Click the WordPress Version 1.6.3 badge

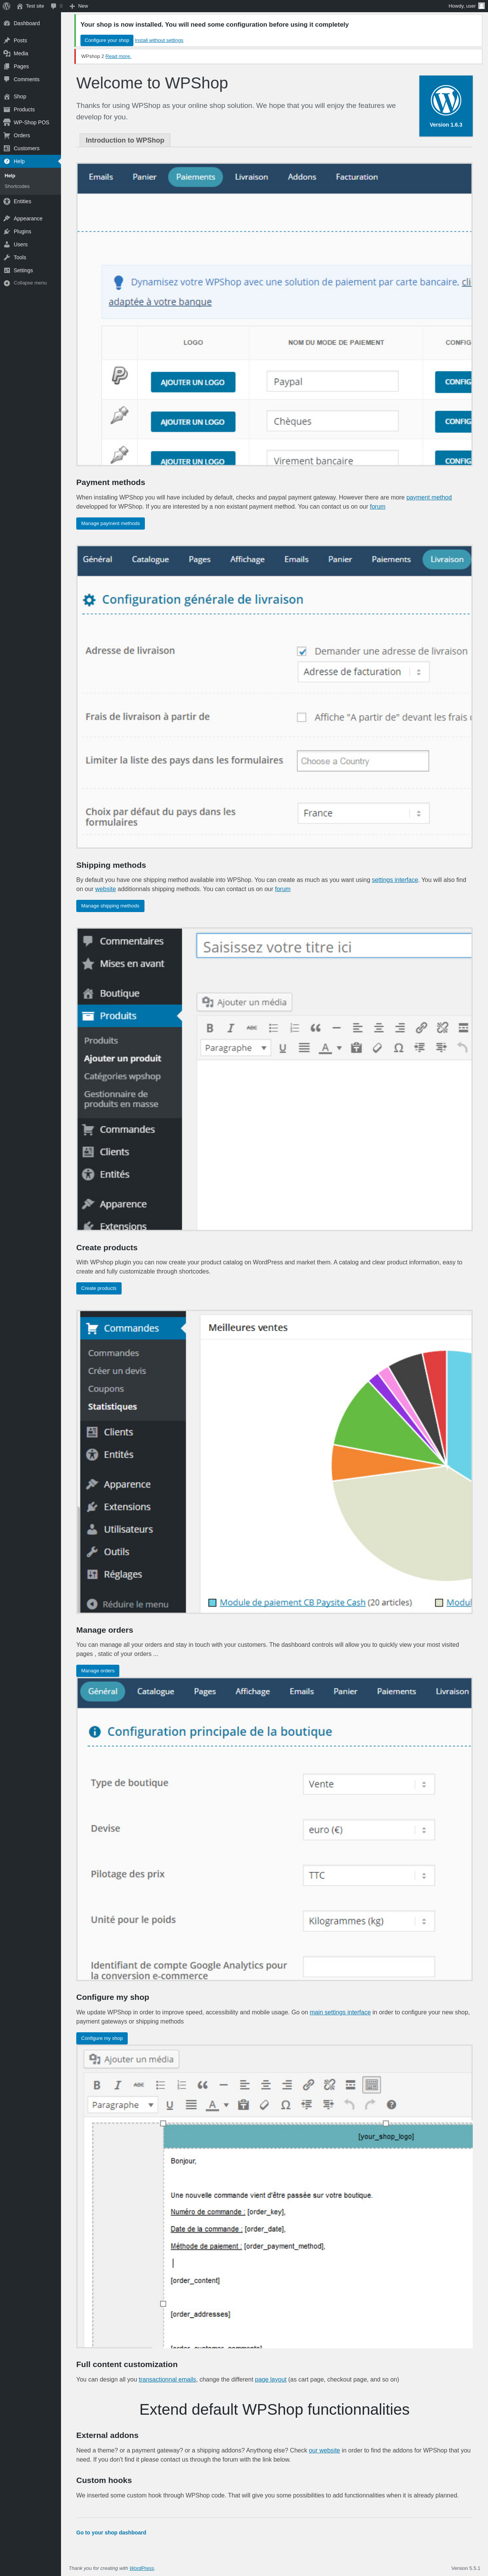click(x=446, y=106)
